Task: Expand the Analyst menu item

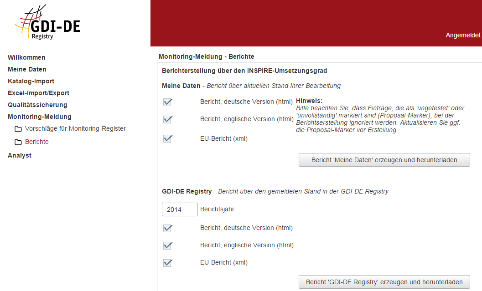Action: coord(20,155)
